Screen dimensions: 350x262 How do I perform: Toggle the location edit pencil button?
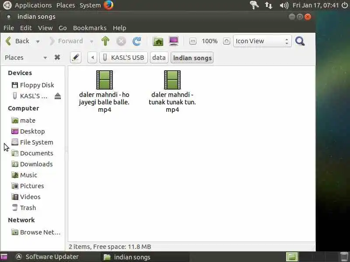click(x=75, y=58)
